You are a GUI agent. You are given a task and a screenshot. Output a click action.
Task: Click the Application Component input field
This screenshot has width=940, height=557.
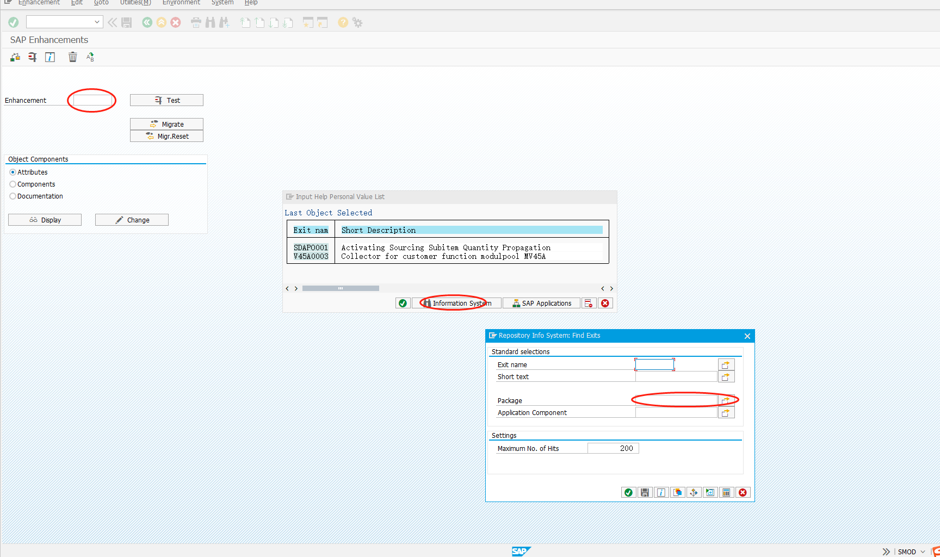coord(676,412)
